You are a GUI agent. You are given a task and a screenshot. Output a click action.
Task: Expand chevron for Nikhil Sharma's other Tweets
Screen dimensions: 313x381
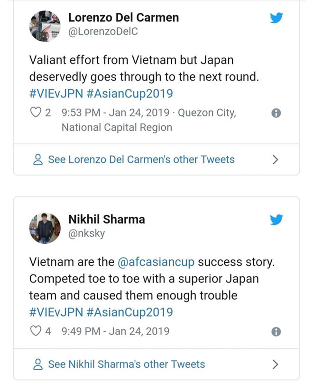[x=275, y=364]
